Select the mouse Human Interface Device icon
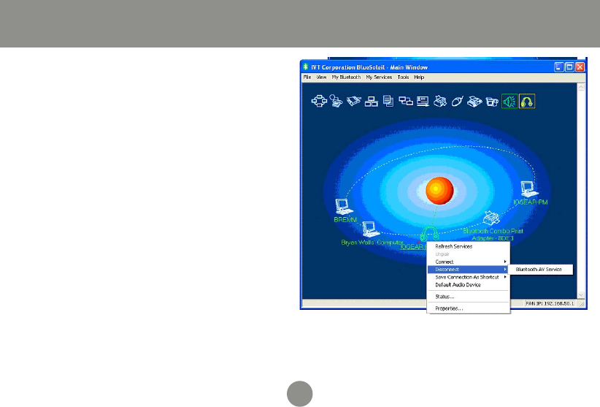This screenshot has height=407, width=600. 457,101
